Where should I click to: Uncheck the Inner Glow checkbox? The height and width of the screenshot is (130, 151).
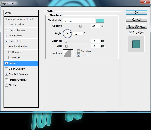6,41
